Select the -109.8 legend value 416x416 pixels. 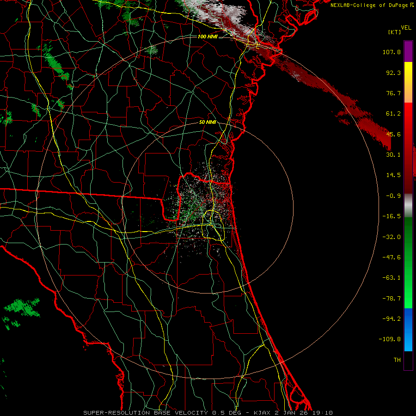[390, 339]
